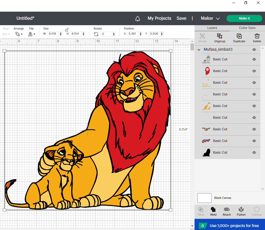Click the layers panel scroll down arrow
Screen dimensions: 265x230
(263, 189)
